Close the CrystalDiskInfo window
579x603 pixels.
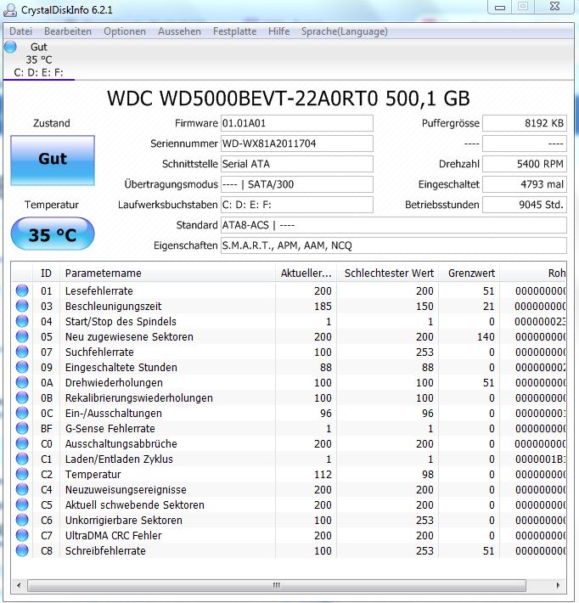coord(554,7)
